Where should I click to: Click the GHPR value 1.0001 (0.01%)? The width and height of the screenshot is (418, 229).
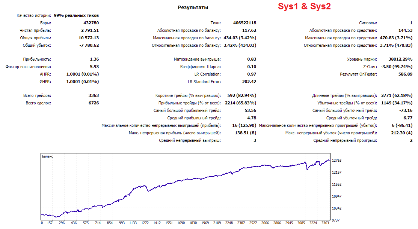point(83,82)
